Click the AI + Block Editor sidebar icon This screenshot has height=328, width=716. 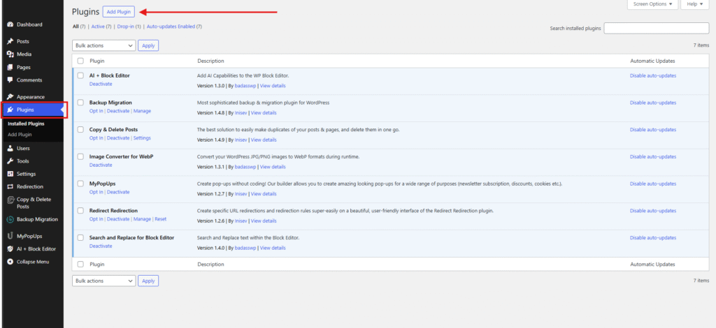click(x=10, y=249)
